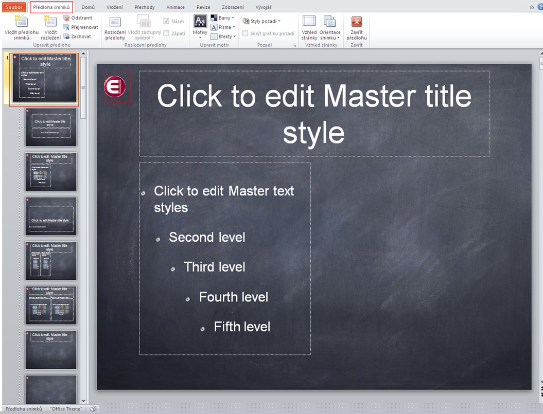This screenshot has width=543, height=414.
Task: Switch to the Domů tab
Action: pyautogui.click(x=88, y=7)
